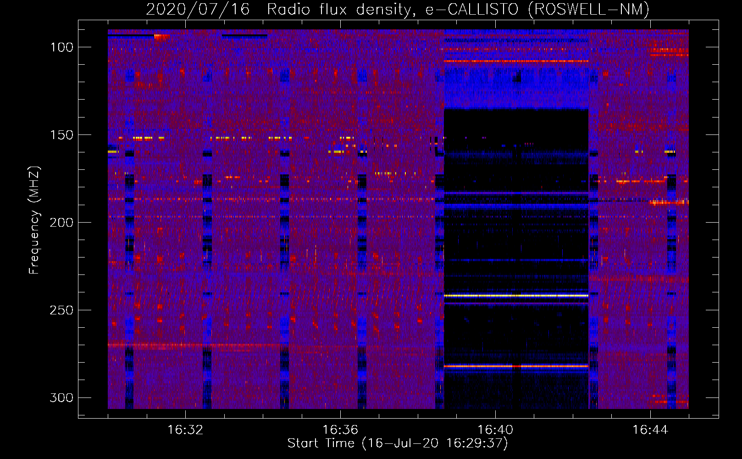Click the time tick label 16:44
Screen dimensions: 742x459
point(650,430)
